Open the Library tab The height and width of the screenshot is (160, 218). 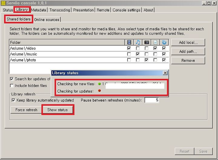(22, 10)
